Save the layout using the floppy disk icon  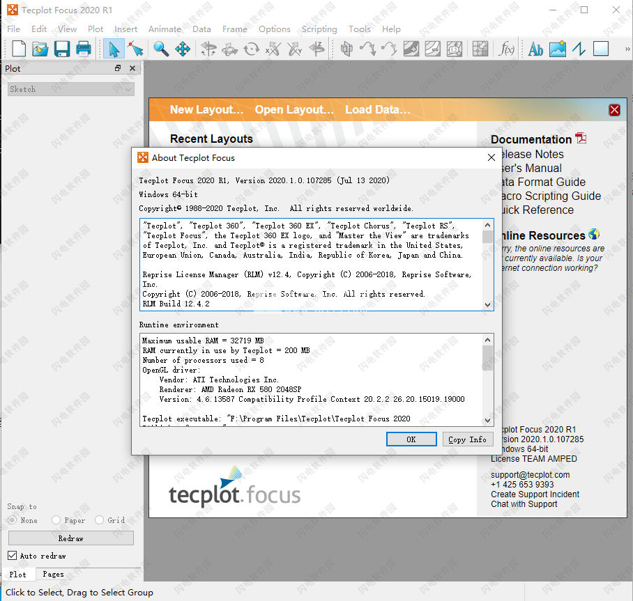[x=62, y=49]
